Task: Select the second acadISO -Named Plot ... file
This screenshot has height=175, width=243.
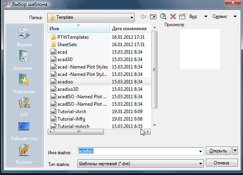Action: point(82,104)
